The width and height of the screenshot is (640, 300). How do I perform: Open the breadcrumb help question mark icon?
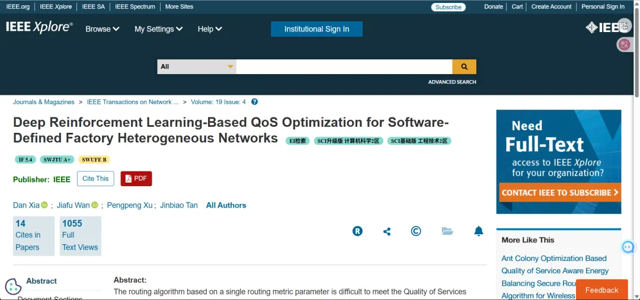click(x=254, y=101)
